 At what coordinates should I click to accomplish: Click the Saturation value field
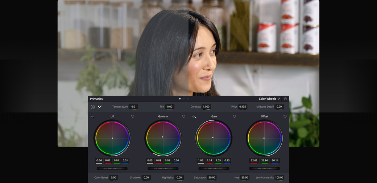[x=212, y=178]
